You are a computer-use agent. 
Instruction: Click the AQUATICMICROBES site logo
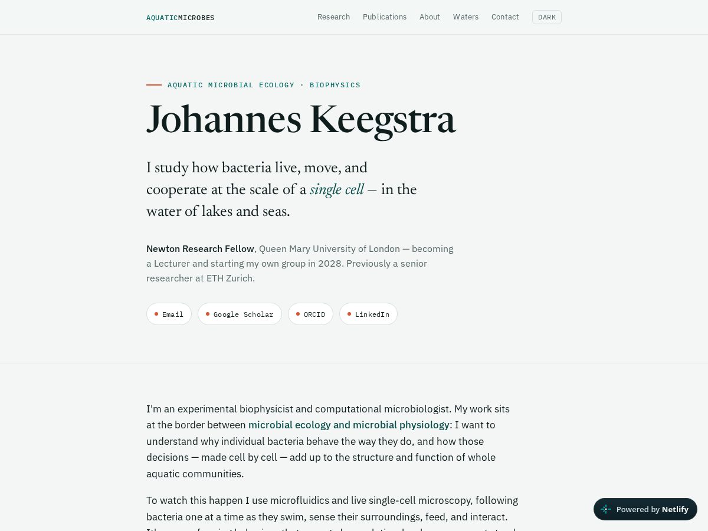(x=180, y=18)
